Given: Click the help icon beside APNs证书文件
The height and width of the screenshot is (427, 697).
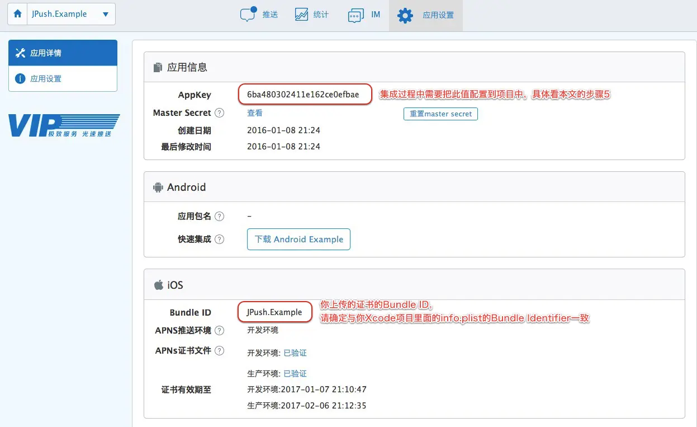Looking at the screenshot, I should pyautogui.click(x=220, y=351).
